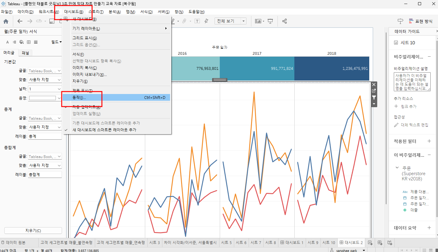Open the default 글꼴 Tableau Book dropdown

(x=45, y=71)
